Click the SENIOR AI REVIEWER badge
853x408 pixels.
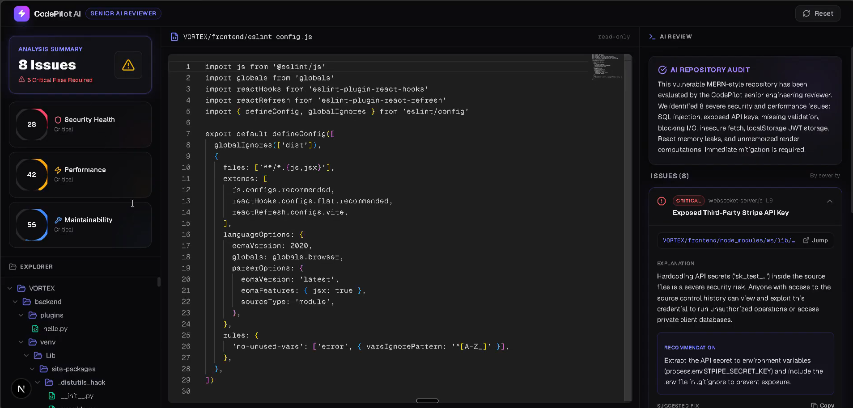[x=123, y=13]
